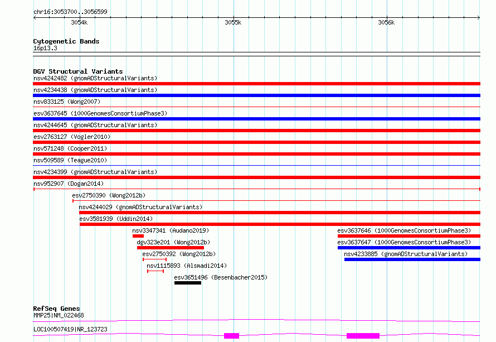Select the red bracketed line of nsv1115893
The height and width of the screenshot is (342, 496).
(155, 271)
